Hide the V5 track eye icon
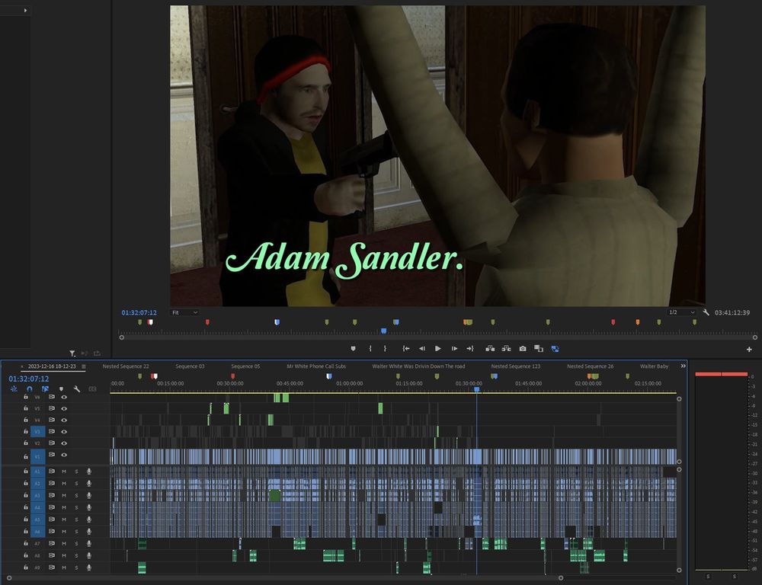The height and width of the screenshot is (585, 762). coord(64,408)
